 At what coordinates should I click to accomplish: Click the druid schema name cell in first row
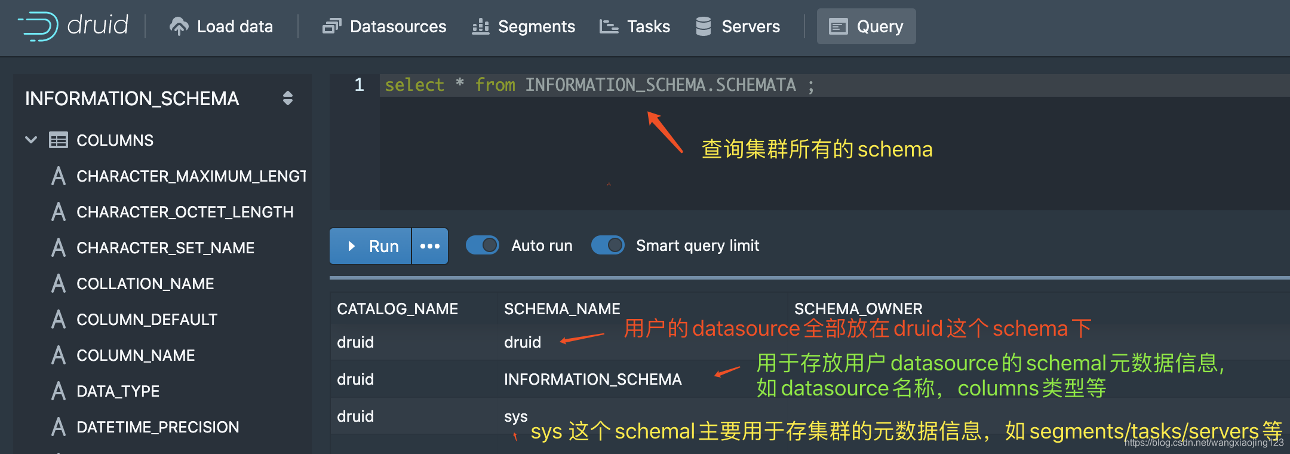(x=523, y=342)
